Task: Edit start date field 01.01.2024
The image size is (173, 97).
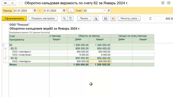Action: [23, 11]
